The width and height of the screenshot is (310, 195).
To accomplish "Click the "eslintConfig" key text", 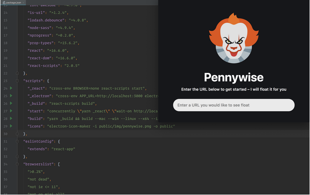I will point(38,141).
